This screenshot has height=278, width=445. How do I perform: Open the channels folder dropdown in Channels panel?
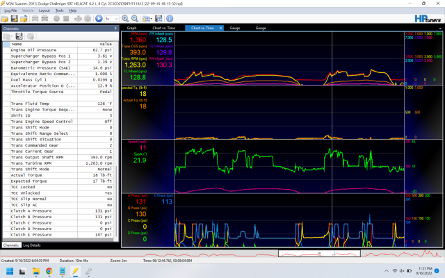(8, 36)
